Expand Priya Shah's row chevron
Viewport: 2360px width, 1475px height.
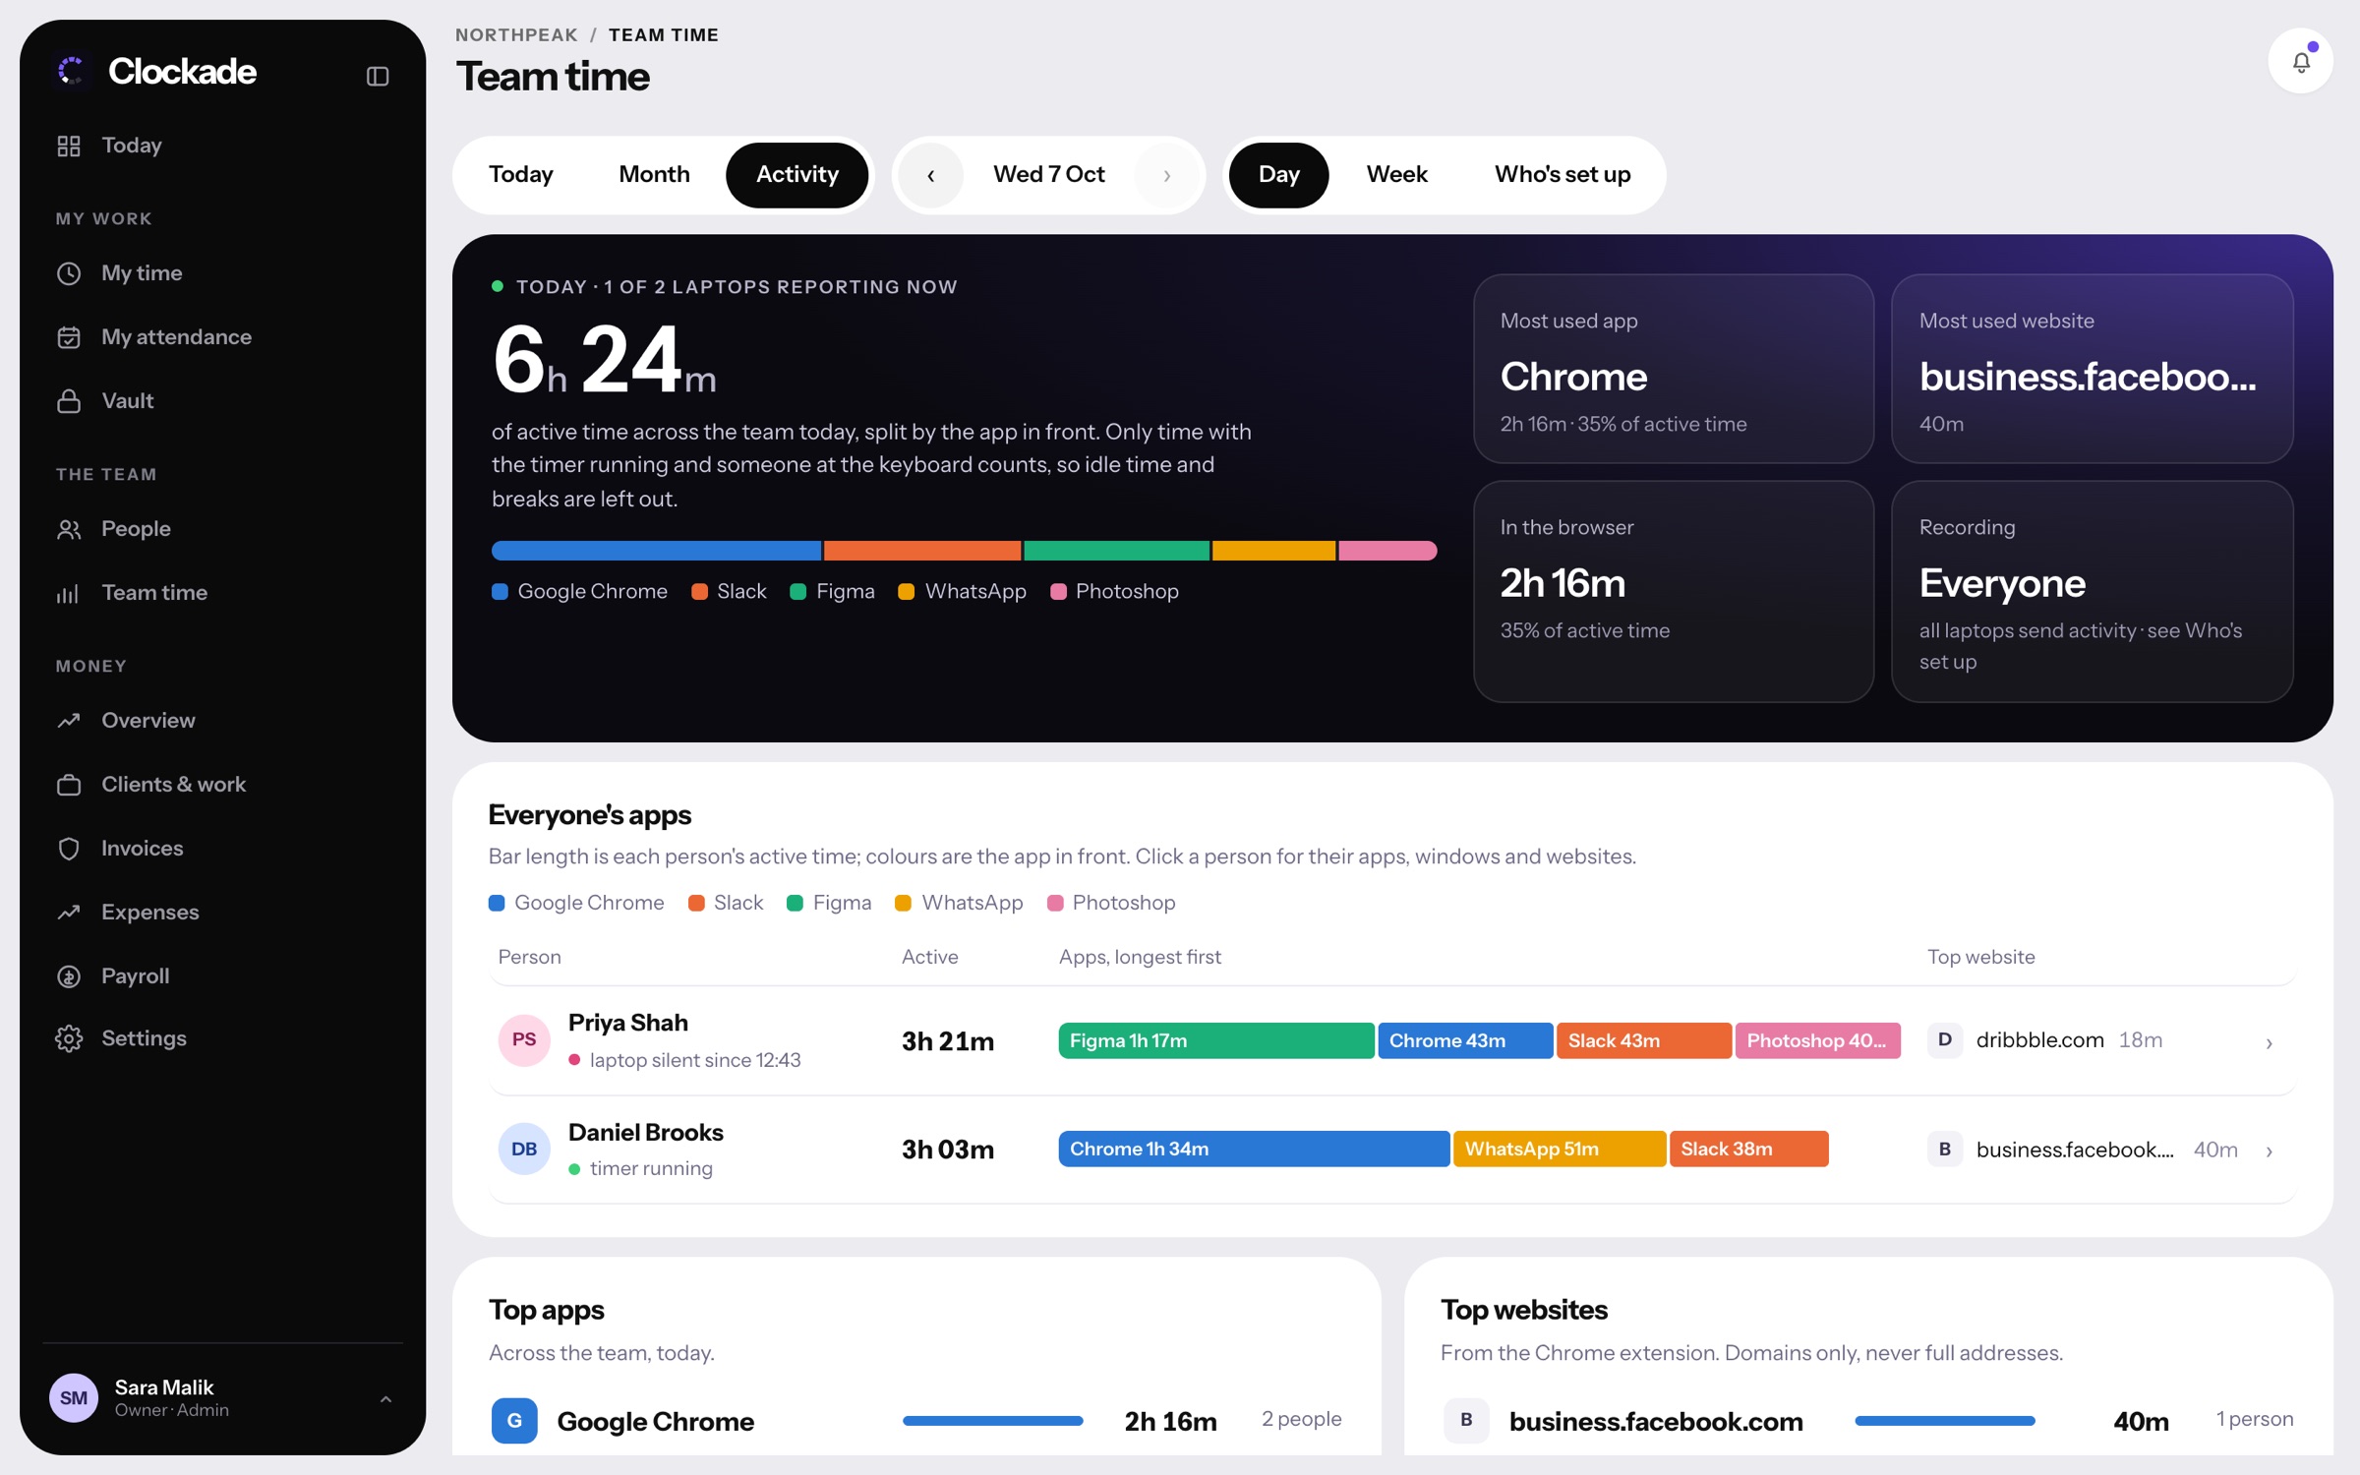[2270, 1042]
